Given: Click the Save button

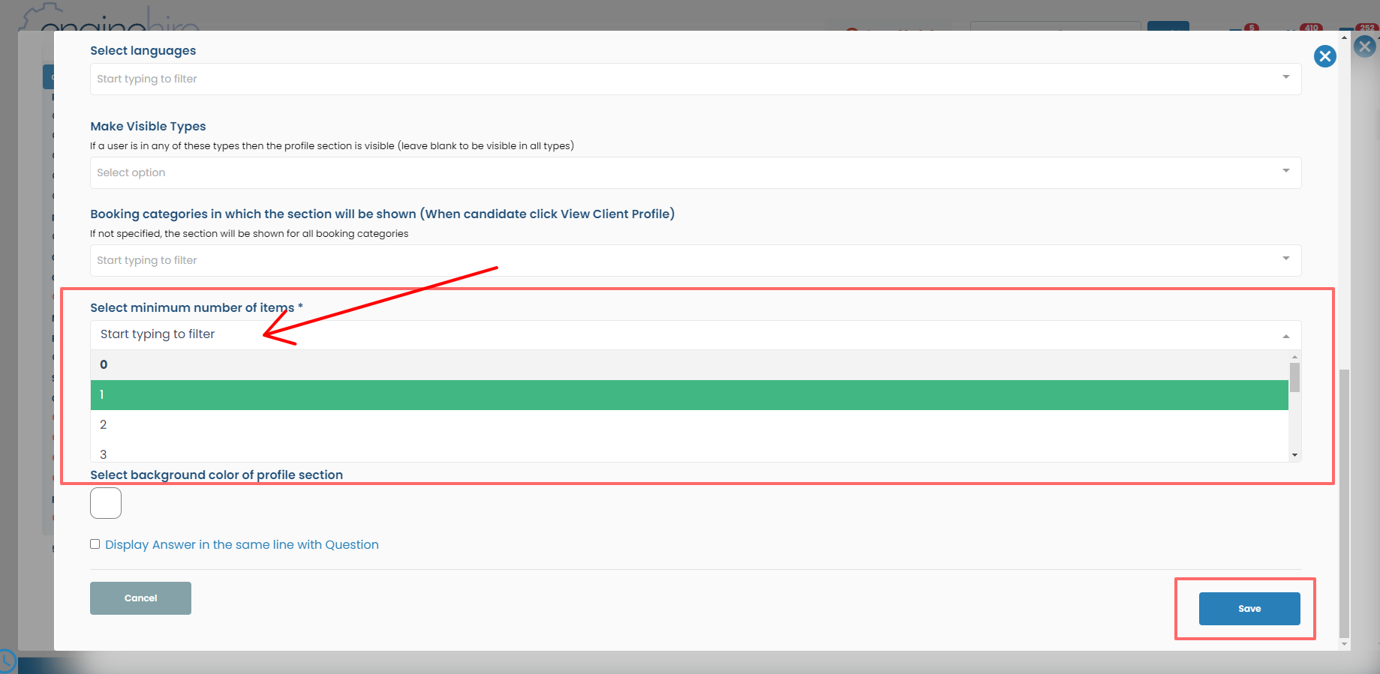Looking at the screenshot, I should 1249,609.
